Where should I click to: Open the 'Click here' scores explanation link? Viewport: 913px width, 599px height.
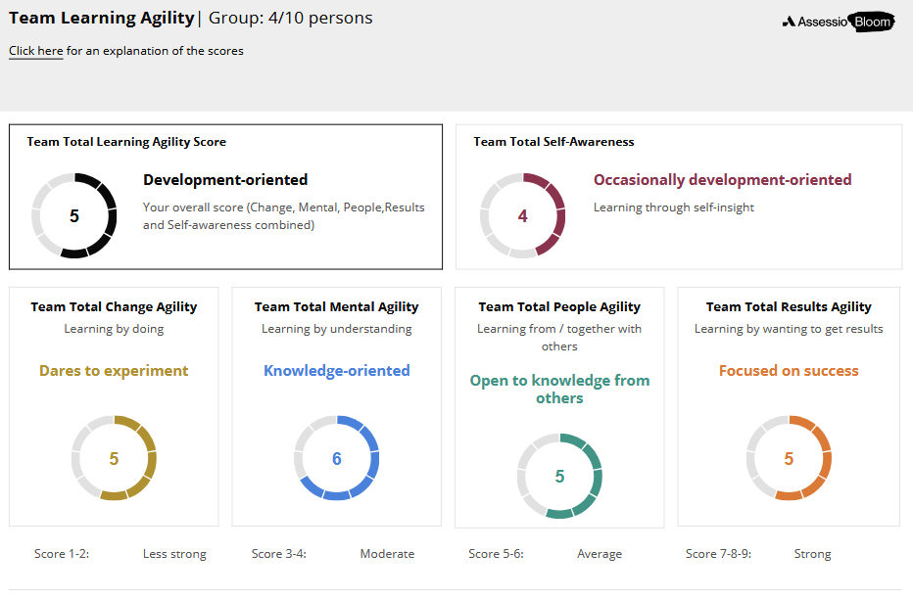pyautogui.click(x=35, y=51)
